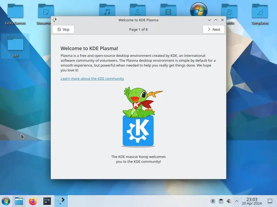The width and height of the screenshot is (277, 207).
Task: Click the Konqi mascot caption text
Action: coord(138,159)
